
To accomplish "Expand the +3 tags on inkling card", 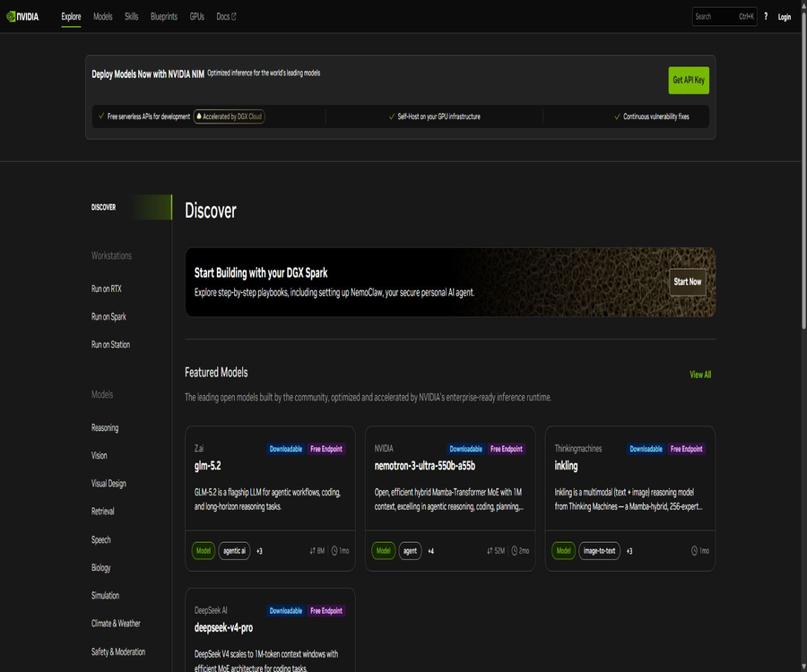I will (629, 551).
